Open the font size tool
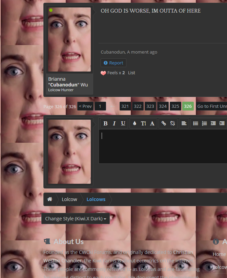 pos(143,123)
